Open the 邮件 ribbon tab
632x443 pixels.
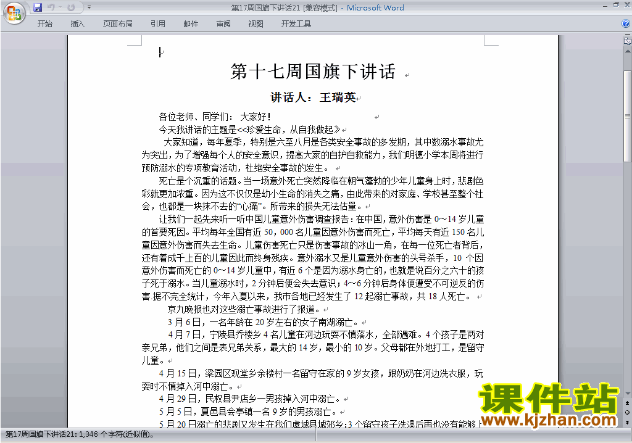click(x=191, y=24)
